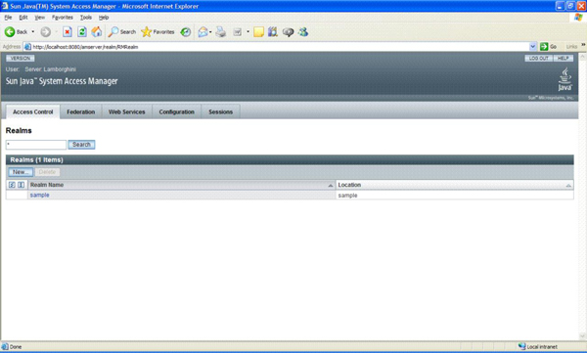Screen dimensions: 587x353
Task: Sort by the Realm Name column header
Action: tap(47, 185)
